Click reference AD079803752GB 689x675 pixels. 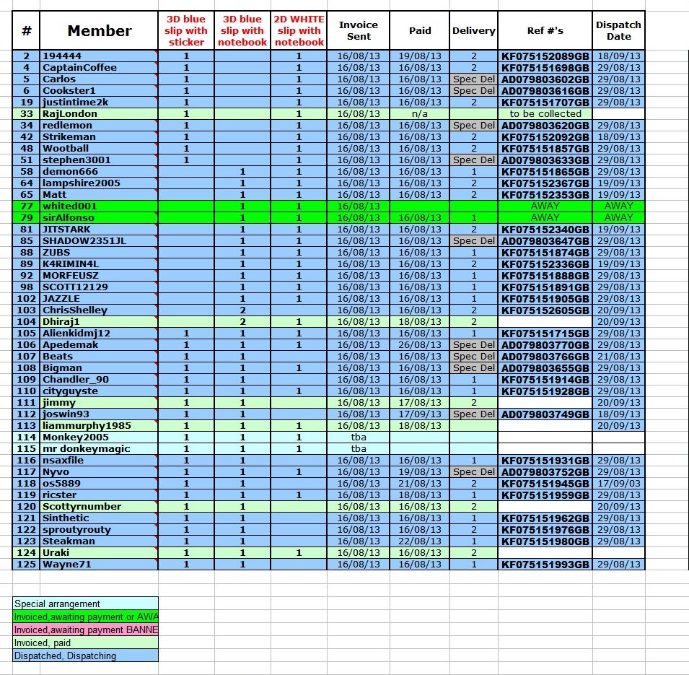545,472
